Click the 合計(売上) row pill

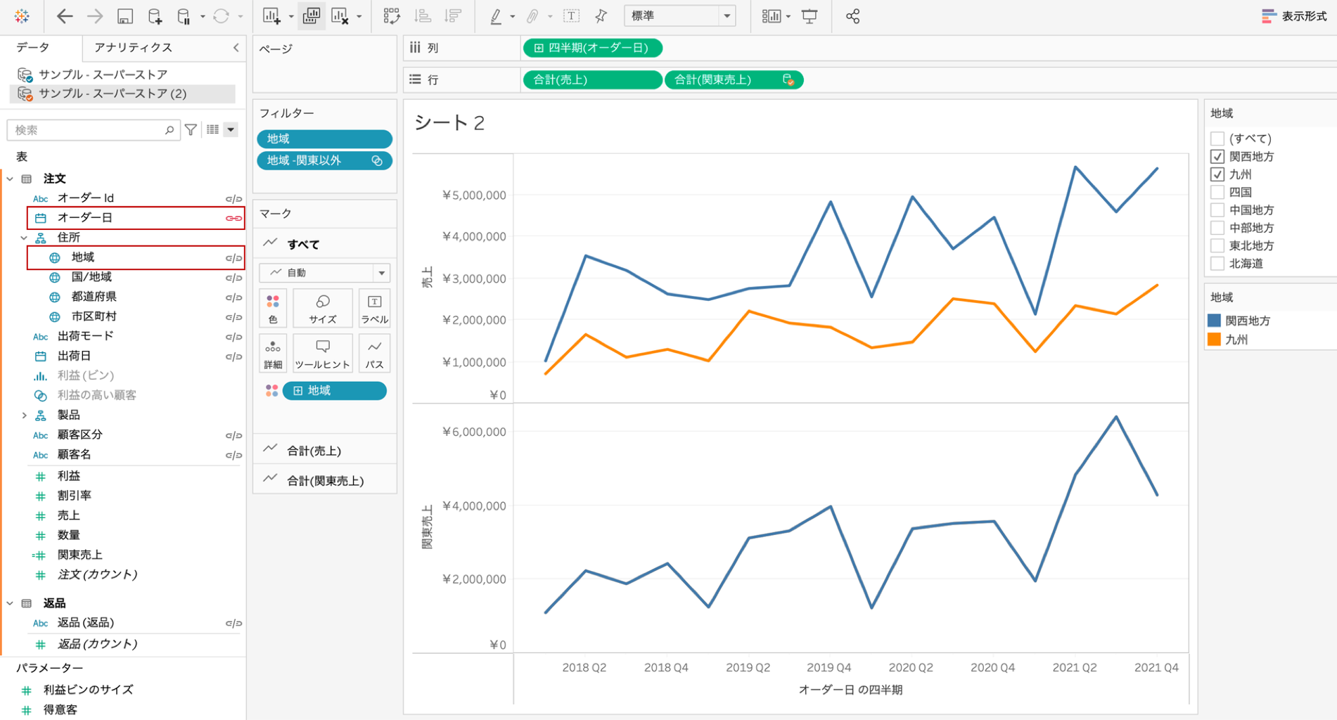[592, 79]
